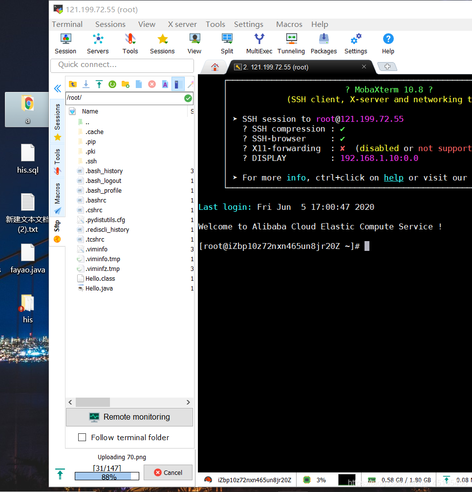
Task: Click the Remote monitoring button
Action: [129, 417]
